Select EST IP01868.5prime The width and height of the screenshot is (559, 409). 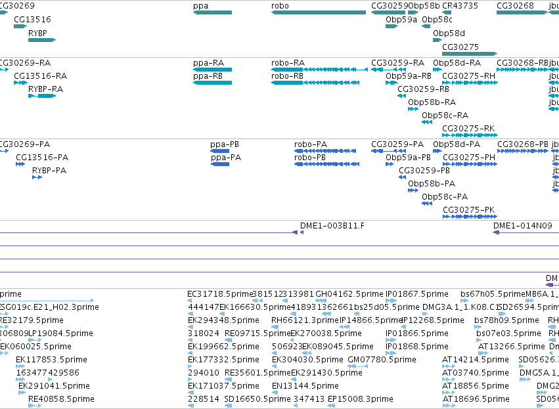tap(416, 347)
